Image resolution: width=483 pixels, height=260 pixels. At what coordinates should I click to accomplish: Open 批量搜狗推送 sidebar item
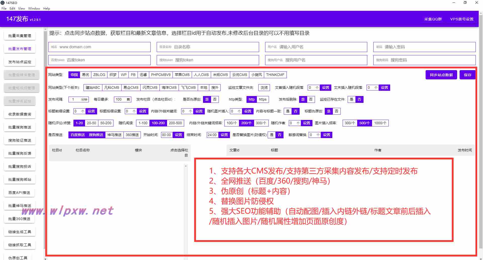point(20,127)
